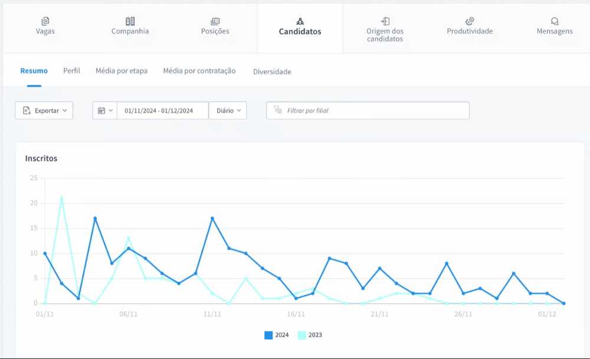This screenshot has width=590, height=359.
Task: Click the Produtividade icon
Action: click(x=470, y=21)
